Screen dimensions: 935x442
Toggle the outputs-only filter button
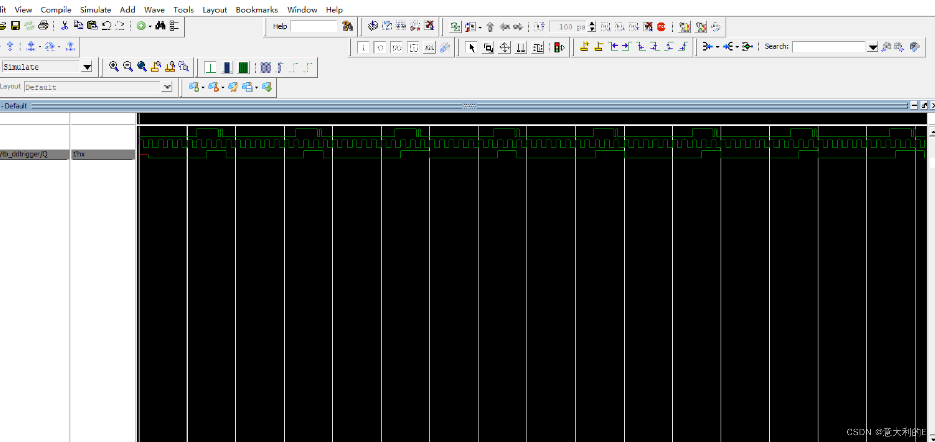click(380, 48)
